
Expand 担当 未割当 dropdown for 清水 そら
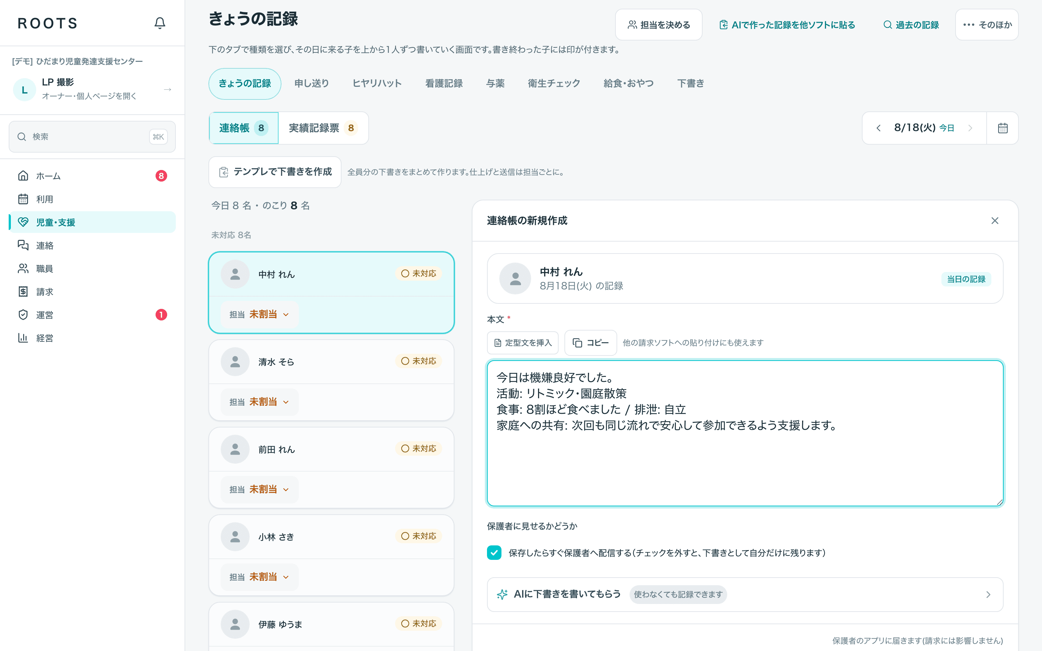pyautogui.click(x=260, y=402)
